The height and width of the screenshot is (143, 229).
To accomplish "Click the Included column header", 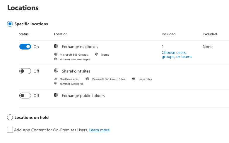I will pos(168,34).
